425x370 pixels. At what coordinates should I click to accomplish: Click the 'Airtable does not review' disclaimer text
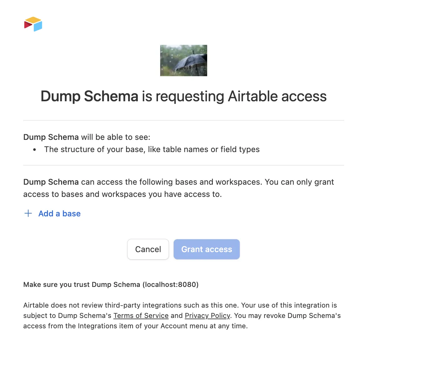click(180, 305)
